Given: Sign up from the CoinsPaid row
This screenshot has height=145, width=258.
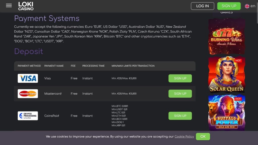Looking at the screenshot, I should (180, 116).
